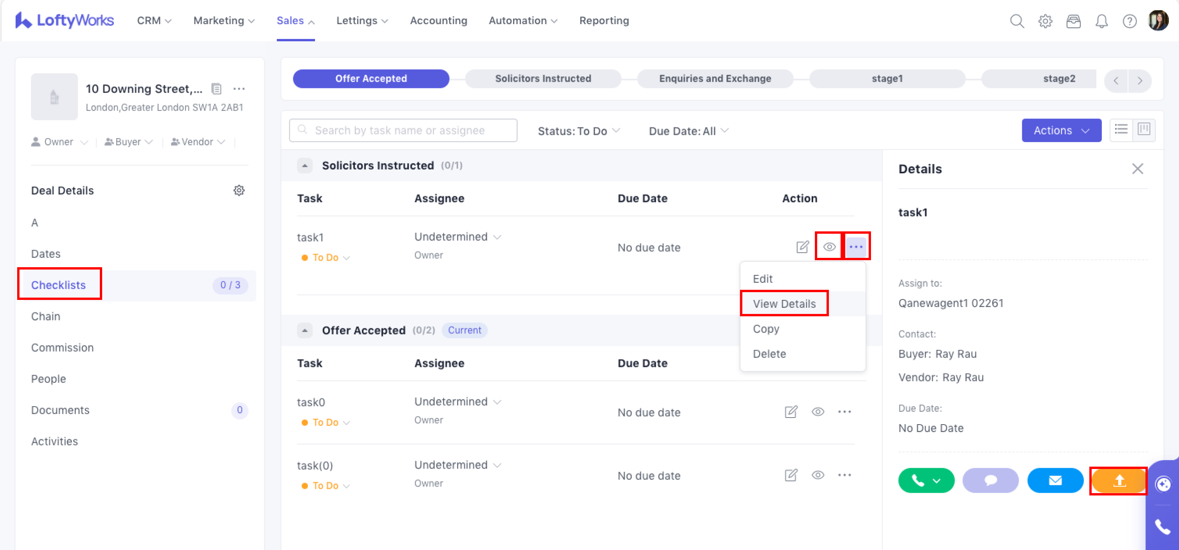Open the Status: To Do filter dropdown
The image size is (1179, 550).
pyautogui.click(x=579, y=131)
